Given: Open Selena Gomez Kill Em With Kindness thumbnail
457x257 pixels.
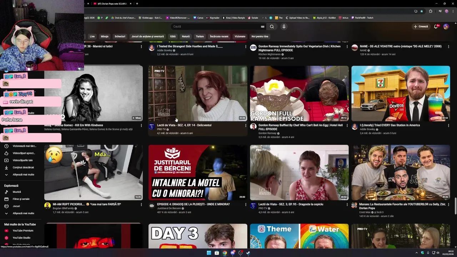Looking at the screenshot, I should [x=94, y=94].
